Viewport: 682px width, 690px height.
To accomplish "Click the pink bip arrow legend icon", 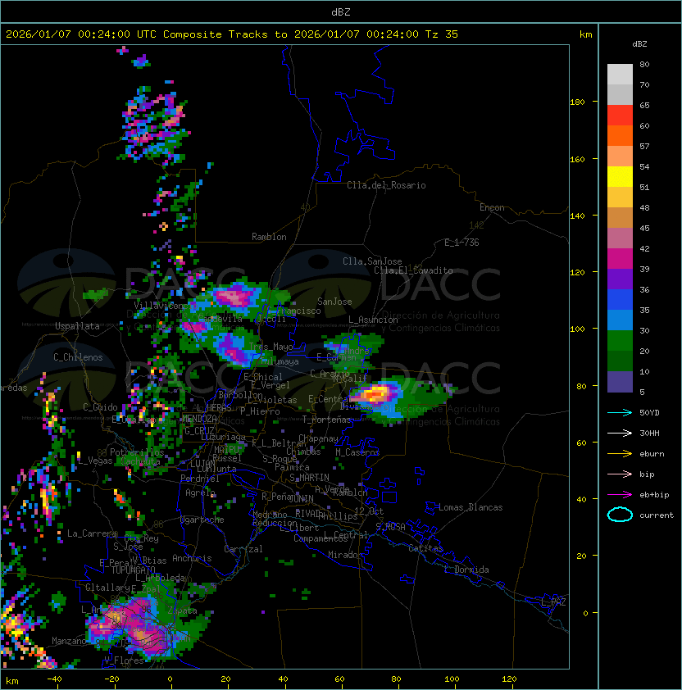I will click(620, 474).
